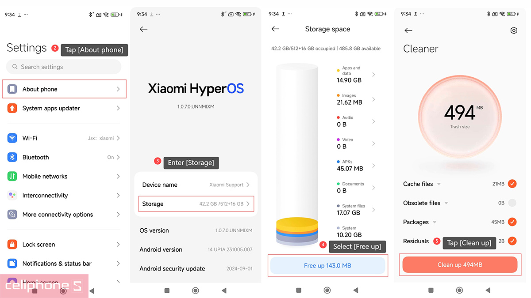Screen dimensions: 531x298
Task: Tap recents square nav on Storage space screen
Action: click(299, 290)
